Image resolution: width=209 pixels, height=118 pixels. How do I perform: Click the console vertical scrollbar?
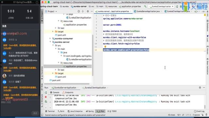click(x=205, y=107)
